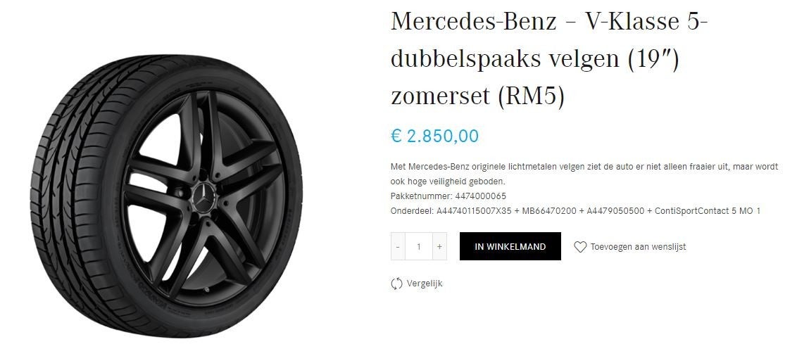
Task: Click the heart wishlist icon
Action: pos(580,247)
